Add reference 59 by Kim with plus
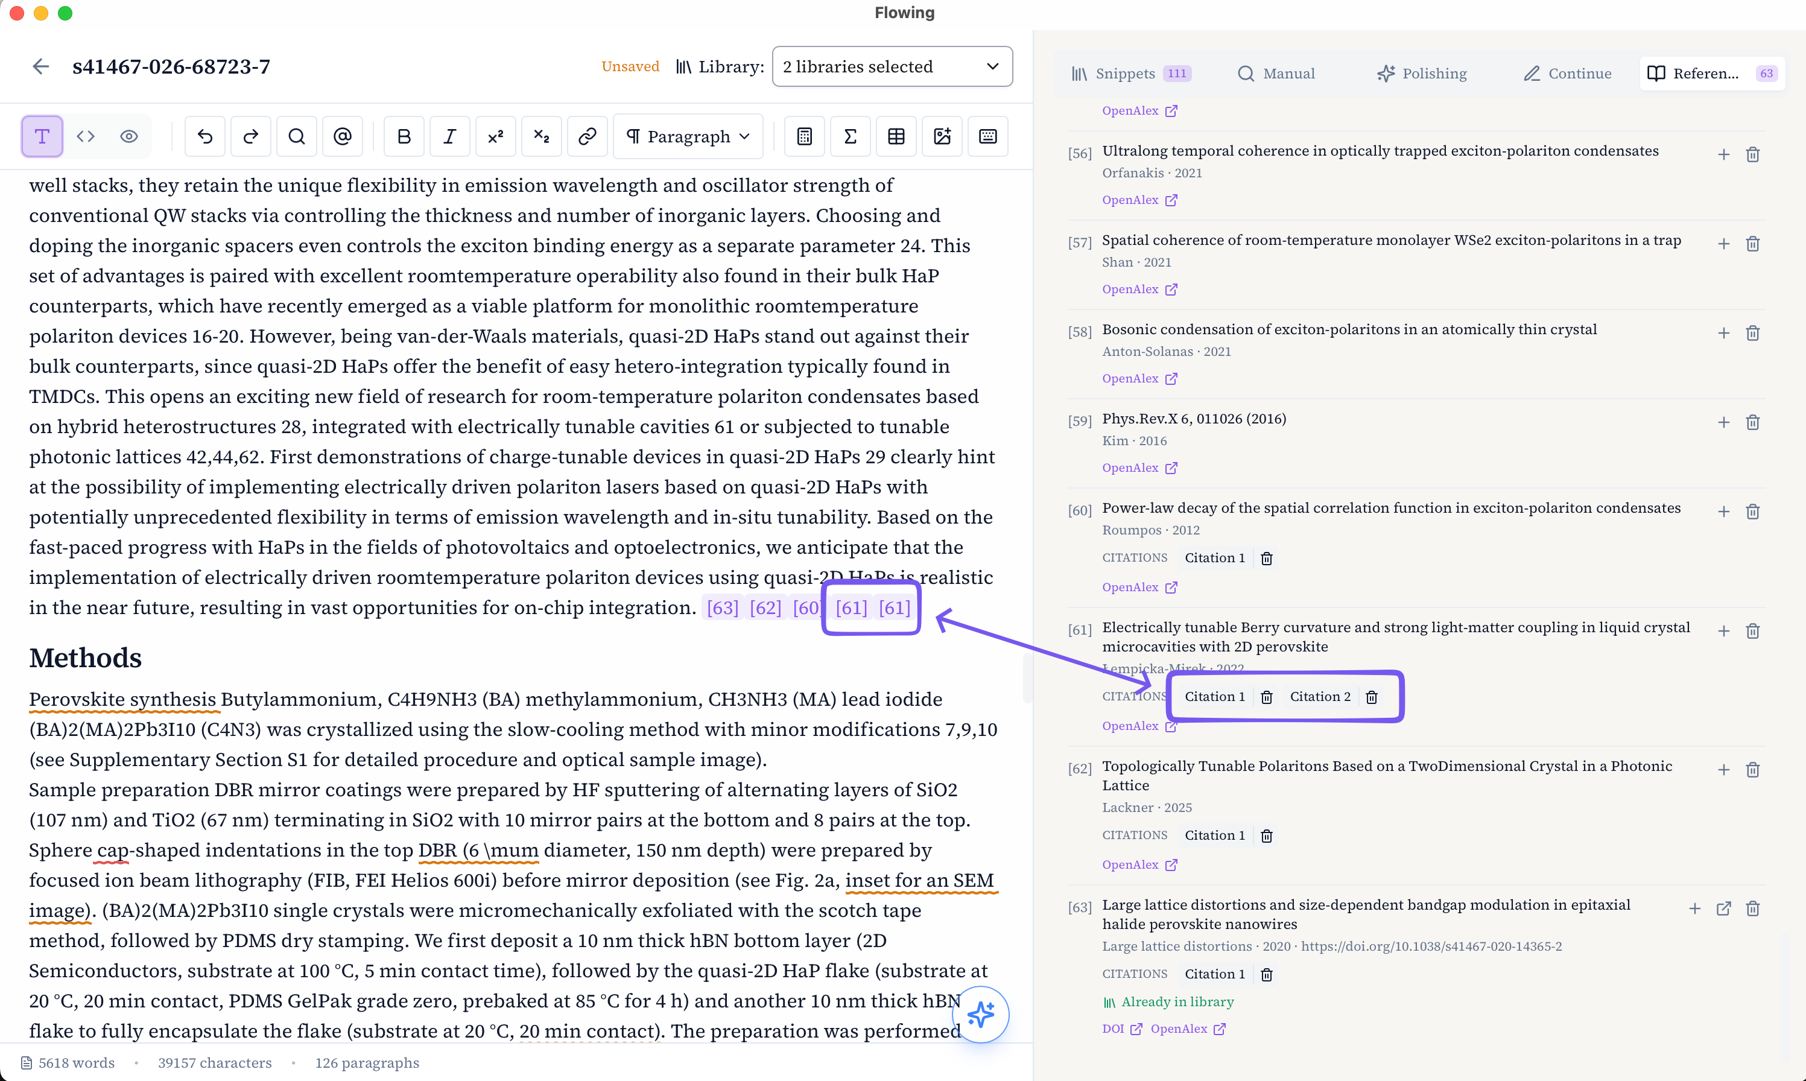Screen dimensions: 1806x1081 [x=1724, y=422]
